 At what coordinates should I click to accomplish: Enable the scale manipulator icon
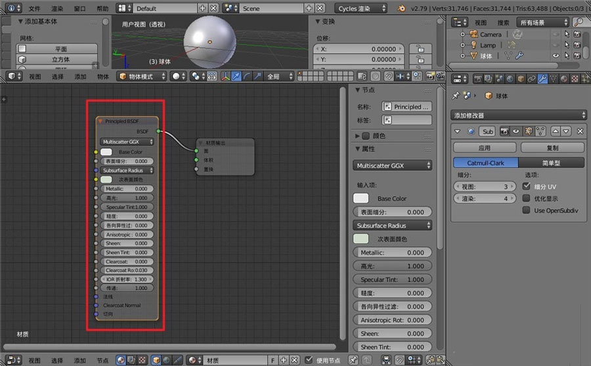(257, 77)
